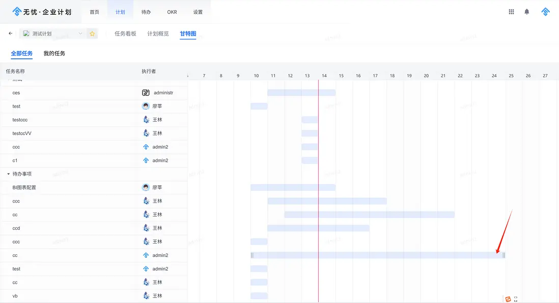Open the apps grid menu icon
Image resolution: width=559 pixels, height=303 pixels.
(x=511, y=12)
